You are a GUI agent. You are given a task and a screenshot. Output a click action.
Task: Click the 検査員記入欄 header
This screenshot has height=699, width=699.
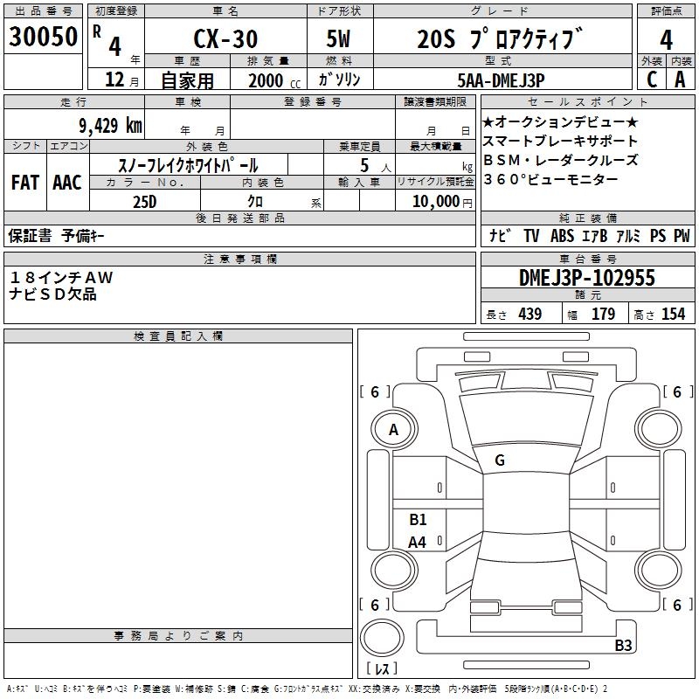point(178,336)
